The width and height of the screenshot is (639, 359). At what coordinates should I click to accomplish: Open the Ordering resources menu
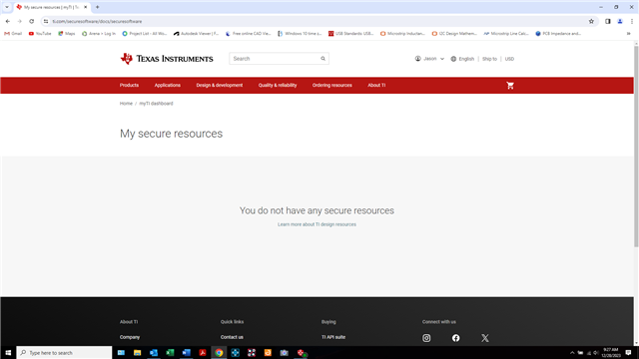(332, 85)
